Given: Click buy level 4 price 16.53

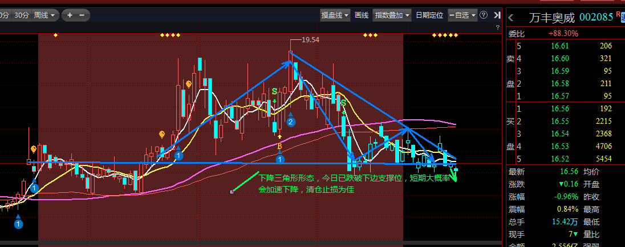Looking at the screenshot, I should pos(559,146).
